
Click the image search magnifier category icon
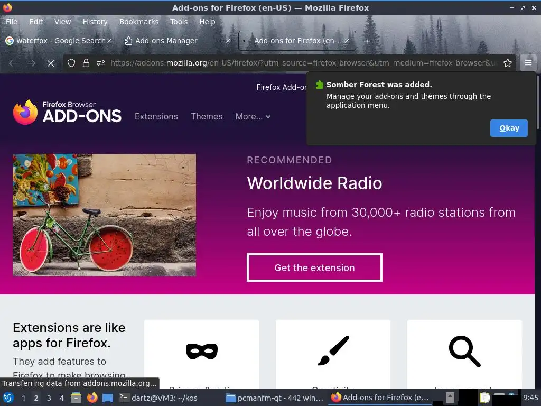(464, 351)
